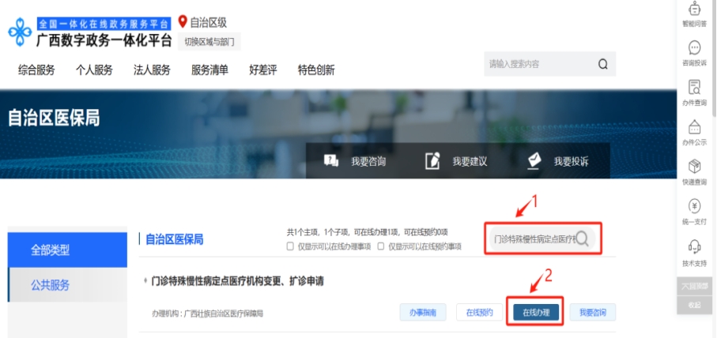This screenshot has width=717, height=338.
Task: Open 办件查询 in the right sidebar
Action: (695, 88)
